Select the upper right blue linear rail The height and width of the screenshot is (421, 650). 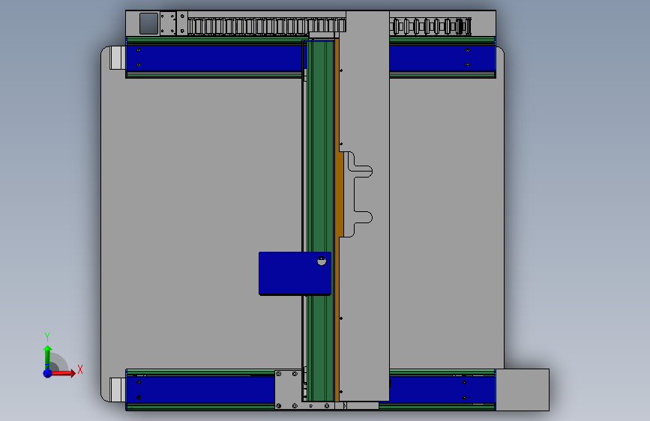click(442, 58)
